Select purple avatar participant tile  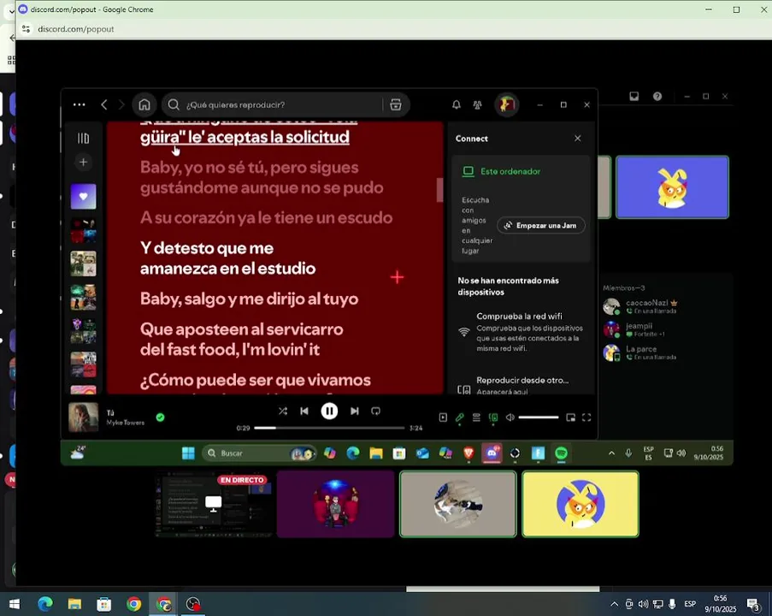pos(335,504)
